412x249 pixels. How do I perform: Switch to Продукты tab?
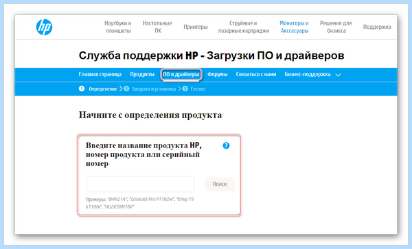(x=142, y=74)
